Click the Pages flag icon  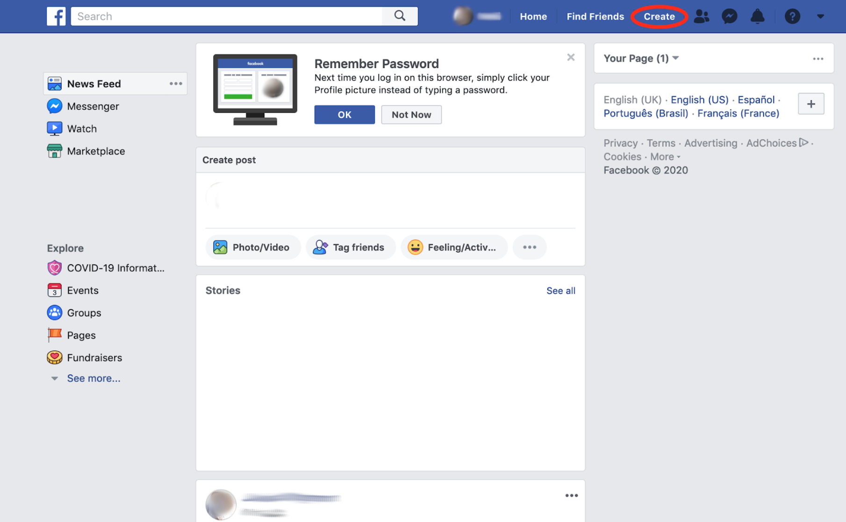pyautogui.click(x=54, y=335)
